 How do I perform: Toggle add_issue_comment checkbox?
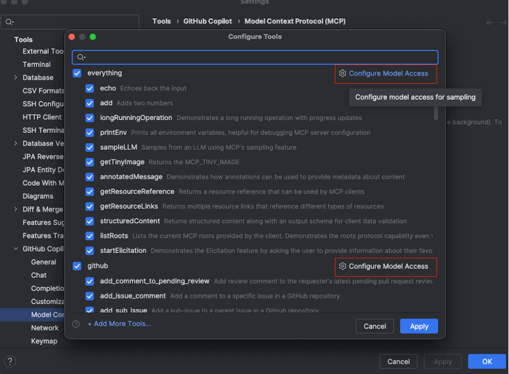[x=90, y=296]
